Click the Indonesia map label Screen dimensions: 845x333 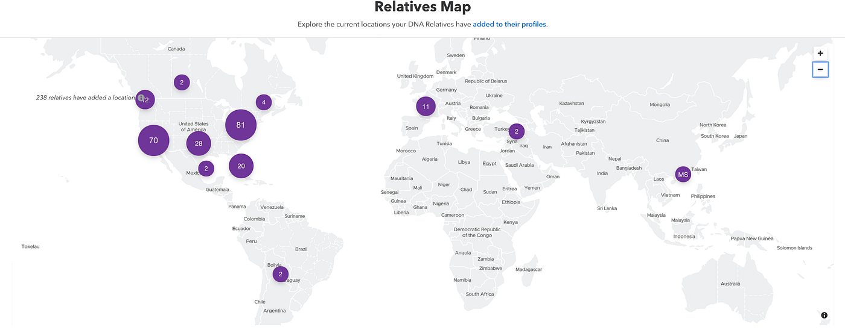(684, 236)
